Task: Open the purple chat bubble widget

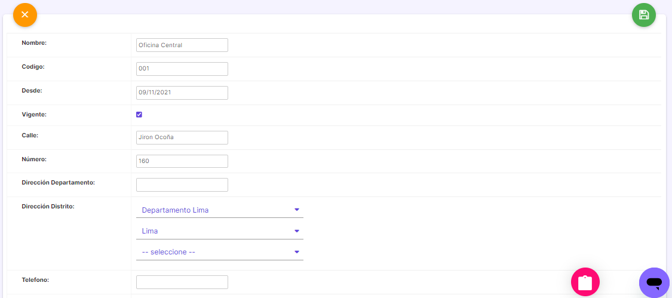Action: pos(654,282)
